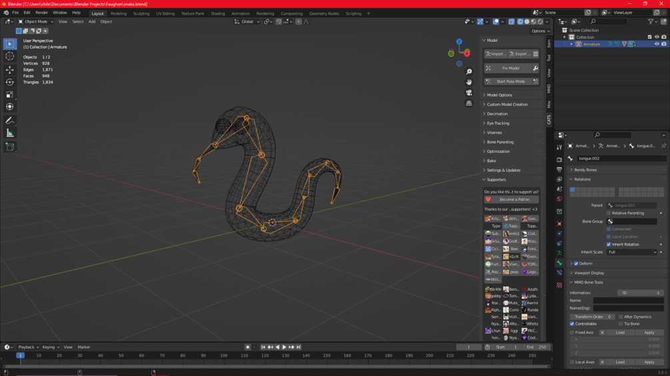Select the Add Cube tool
670x376 pixels.
tap(10, 147)
